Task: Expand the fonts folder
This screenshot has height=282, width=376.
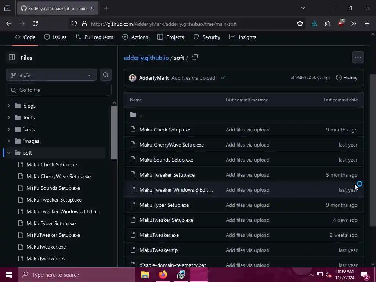Action: click(x=9, y=117)
